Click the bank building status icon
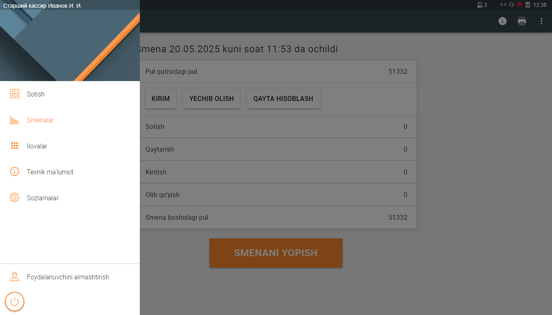The width and height of the screenshot is (552, 315). pyautogui.click(x=528, y=5)
